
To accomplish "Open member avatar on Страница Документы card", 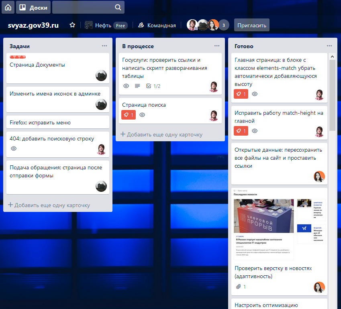I will click(x=101, y=75).
